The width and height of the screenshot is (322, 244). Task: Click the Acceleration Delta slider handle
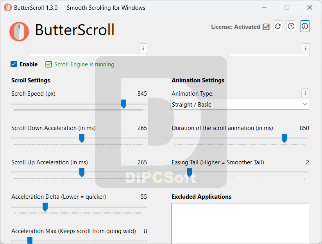45,207
